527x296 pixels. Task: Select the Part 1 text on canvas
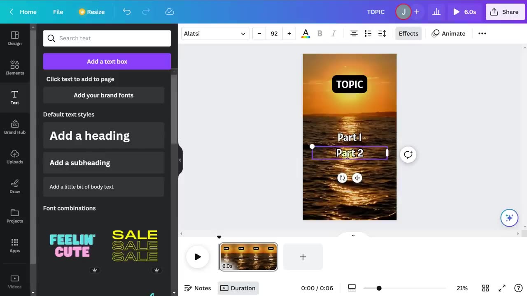pos(350,137)
